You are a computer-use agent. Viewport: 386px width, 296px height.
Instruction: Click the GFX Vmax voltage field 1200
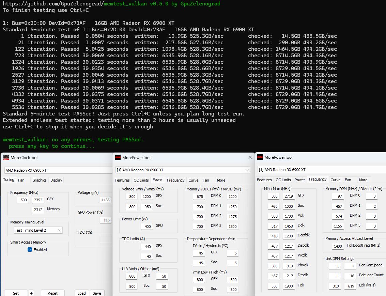147,196
